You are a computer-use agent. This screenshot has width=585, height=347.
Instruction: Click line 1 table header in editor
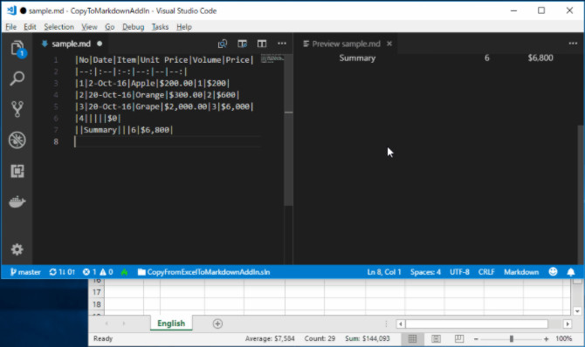(164, 60)
